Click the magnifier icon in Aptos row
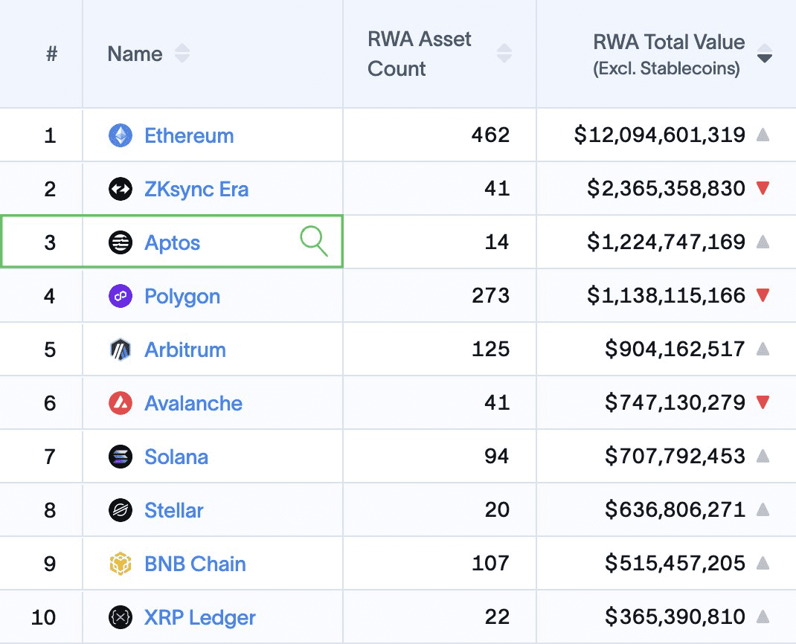The height and width of the screenshot is (644, 796). [313, 242]
